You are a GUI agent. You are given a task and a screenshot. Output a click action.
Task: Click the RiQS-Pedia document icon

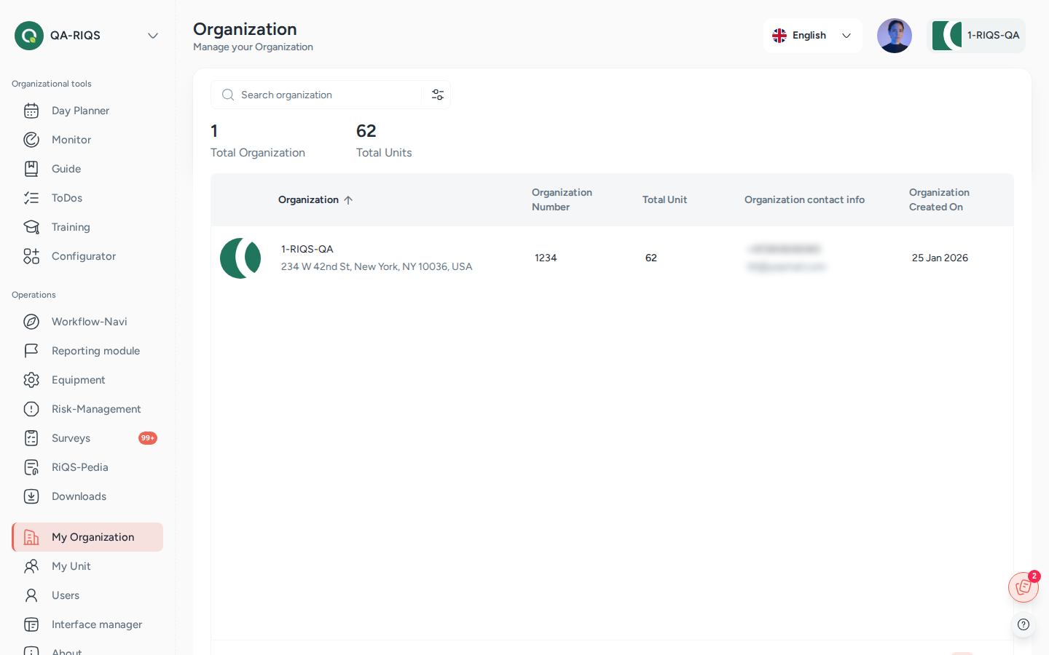(31, 467)
